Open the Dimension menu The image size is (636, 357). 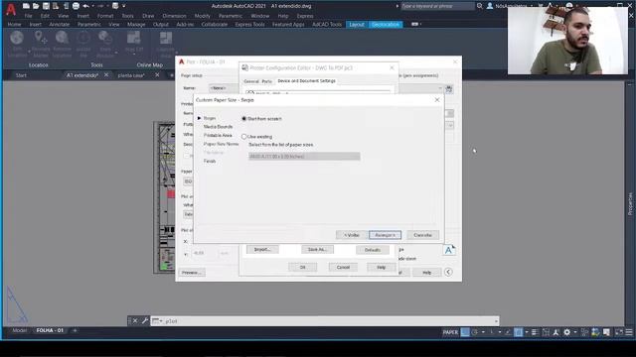tap(174, 16)
